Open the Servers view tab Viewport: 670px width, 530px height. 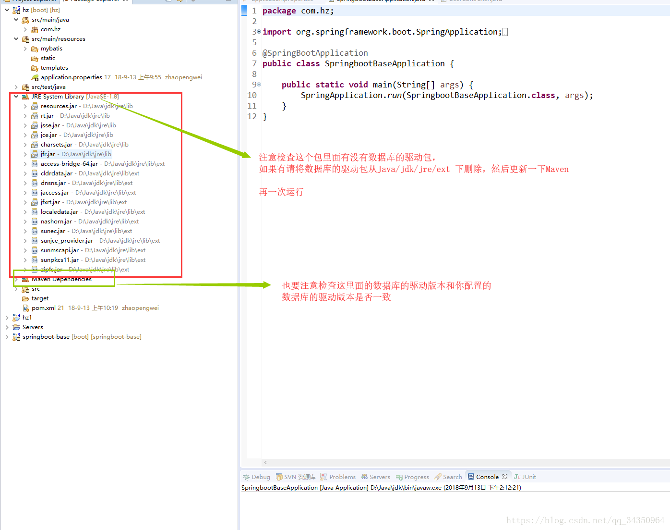(376, 477)
